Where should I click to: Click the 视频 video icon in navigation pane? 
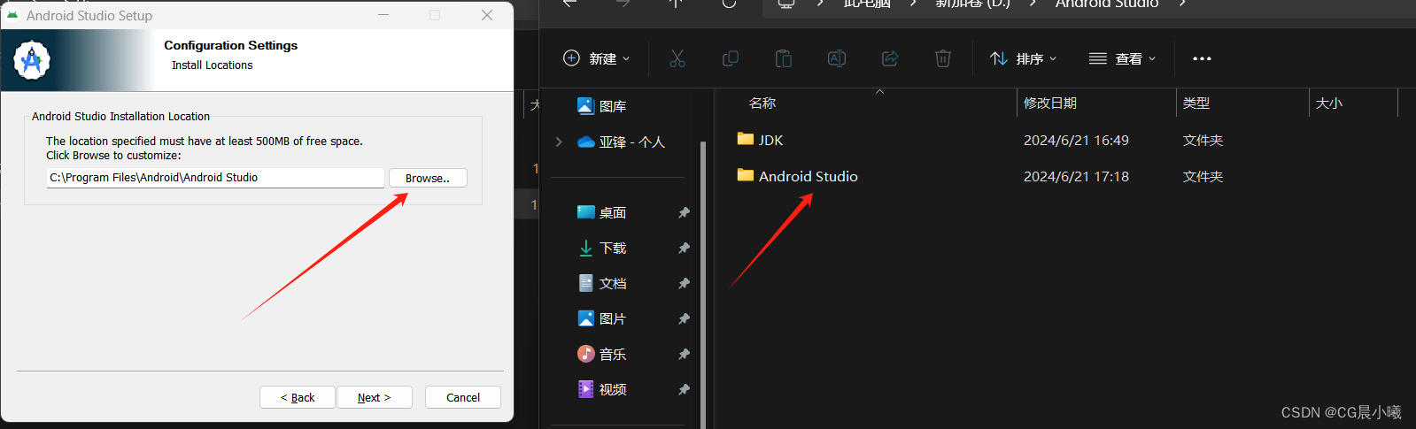click(x=585, y=388)
